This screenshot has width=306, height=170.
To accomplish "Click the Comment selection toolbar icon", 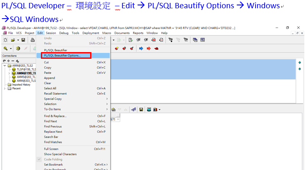I will [x=153, y=40].
